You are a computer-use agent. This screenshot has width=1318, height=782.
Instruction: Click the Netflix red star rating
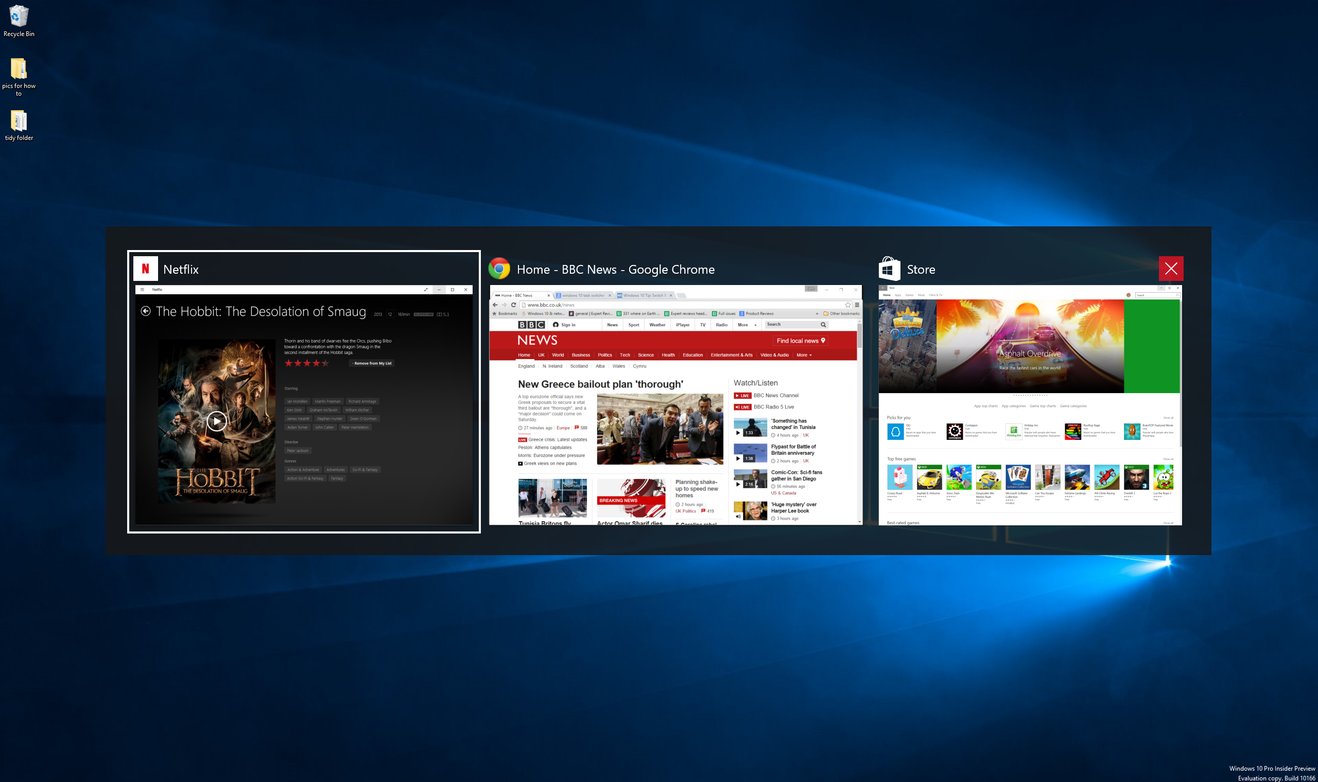tap(307, 363)
